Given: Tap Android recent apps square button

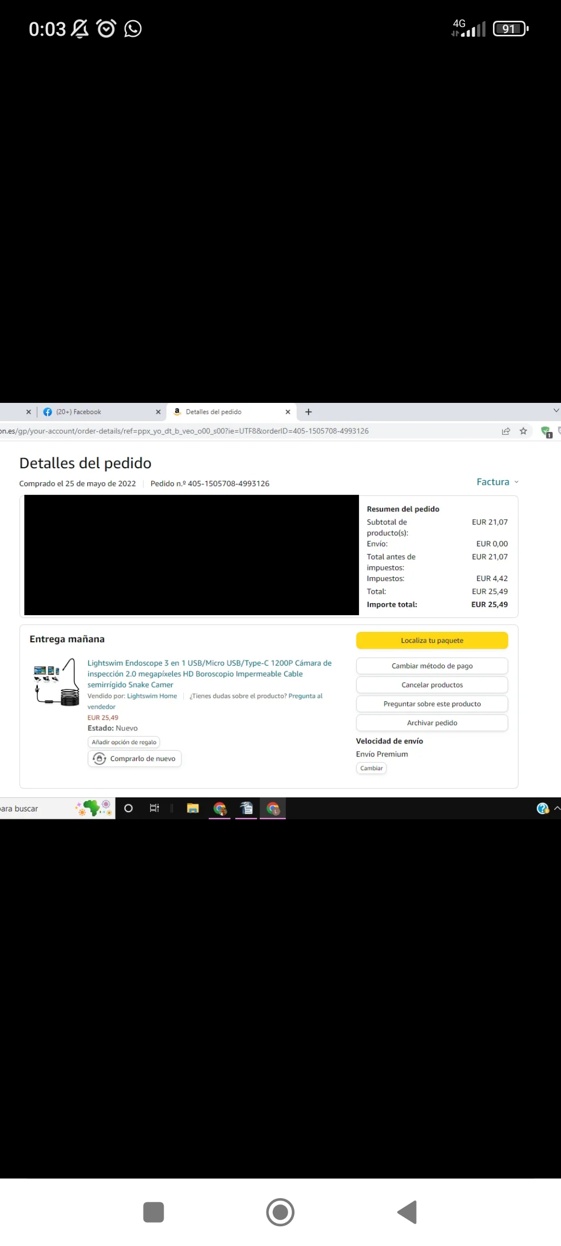Looking at the screenshot, I should (153, 1212).
